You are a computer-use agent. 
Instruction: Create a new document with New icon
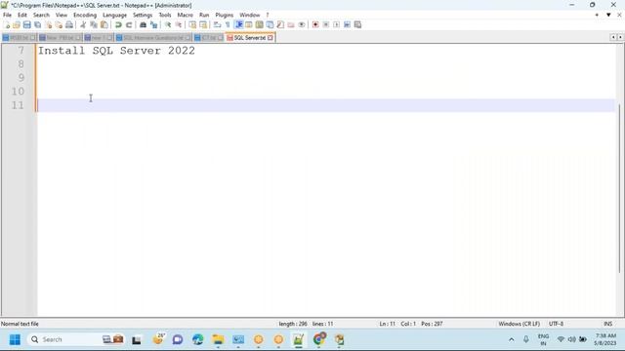[7, 24]
